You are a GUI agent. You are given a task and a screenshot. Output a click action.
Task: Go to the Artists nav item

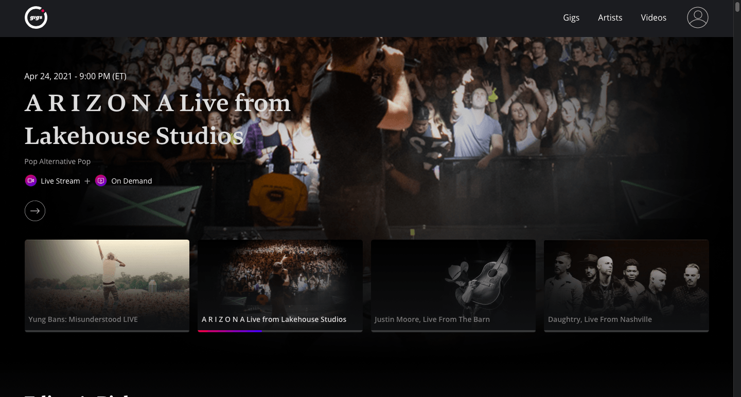610,17
